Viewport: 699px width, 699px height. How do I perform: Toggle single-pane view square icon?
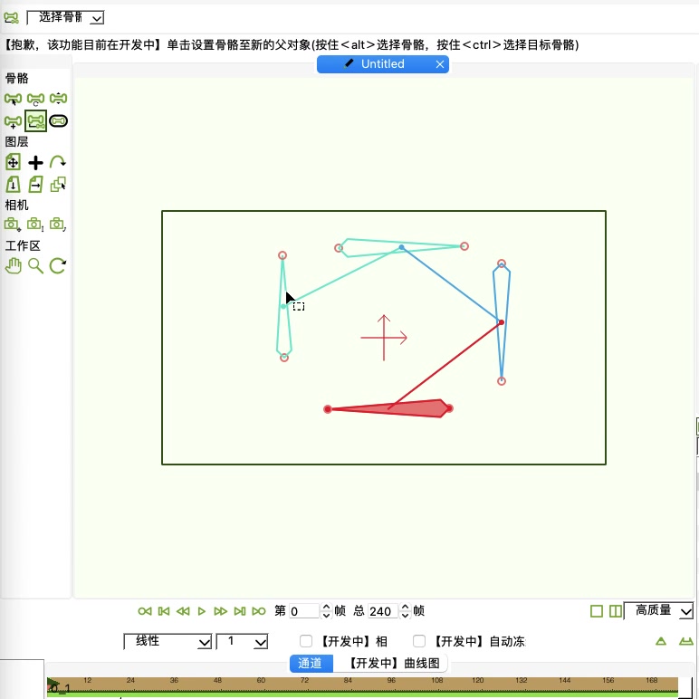pos(597,611)
